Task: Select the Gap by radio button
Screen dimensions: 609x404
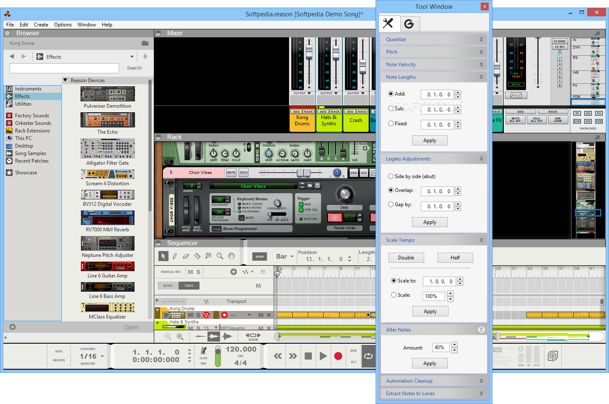Action: (x=391, y=205)
